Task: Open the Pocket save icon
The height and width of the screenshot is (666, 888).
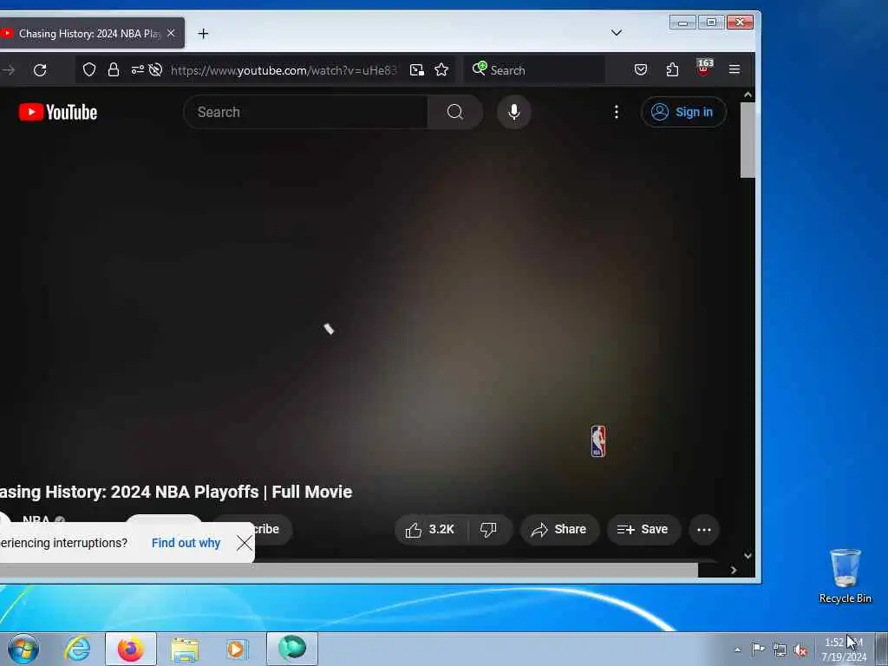Action: (641, 69)
